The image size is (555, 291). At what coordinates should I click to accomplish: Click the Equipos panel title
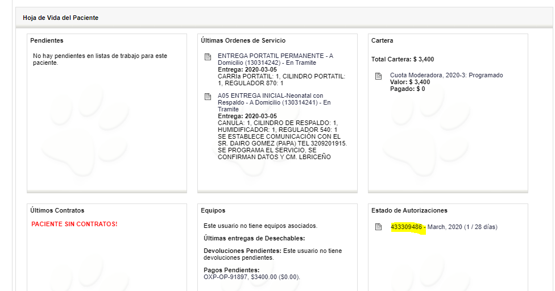point(213,210)
